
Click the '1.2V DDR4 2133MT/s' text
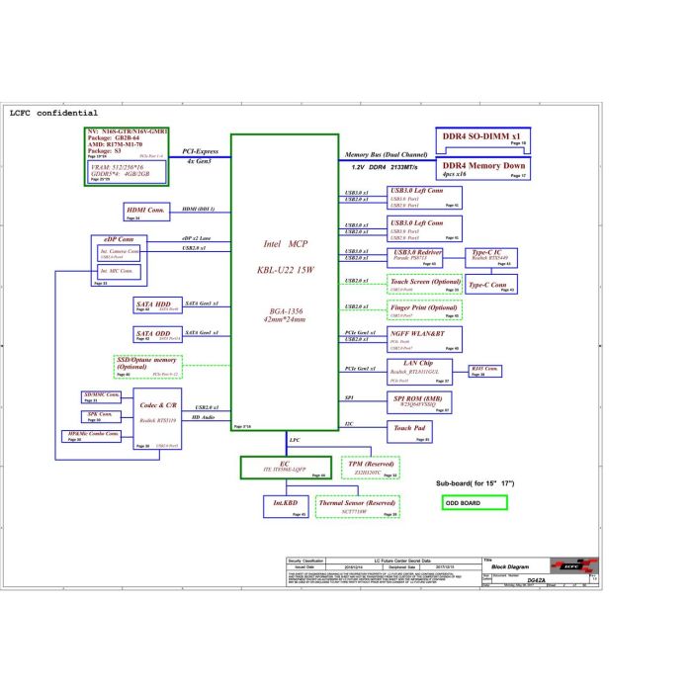point(385,167)
